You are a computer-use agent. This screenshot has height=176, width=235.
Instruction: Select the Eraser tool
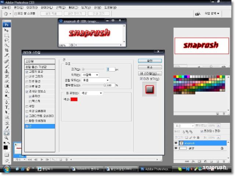(7, 81)
